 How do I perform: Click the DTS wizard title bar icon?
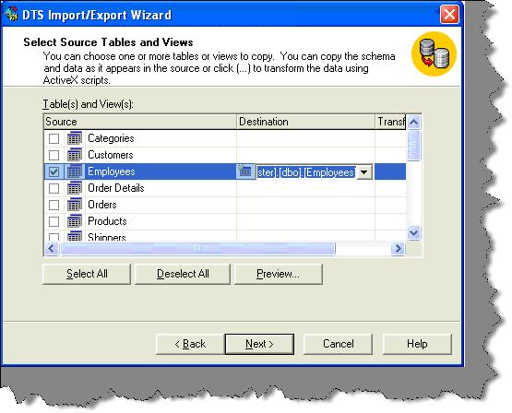tap(12, 14)
